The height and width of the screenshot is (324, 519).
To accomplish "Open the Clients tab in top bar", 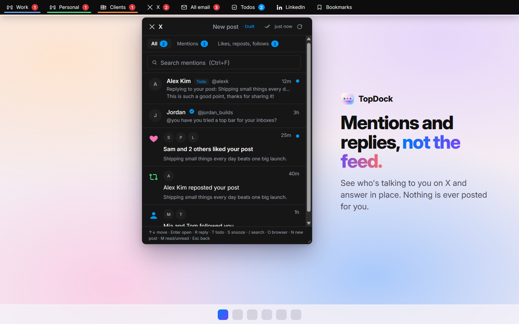I will [x=118, y=7].
